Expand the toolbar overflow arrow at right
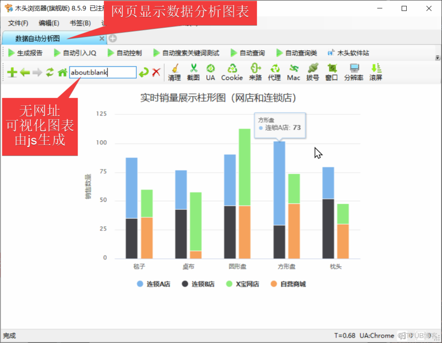 point(438,58)
